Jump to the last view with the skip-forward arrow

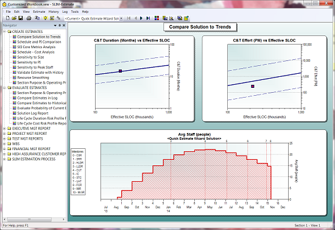point(148,18)
